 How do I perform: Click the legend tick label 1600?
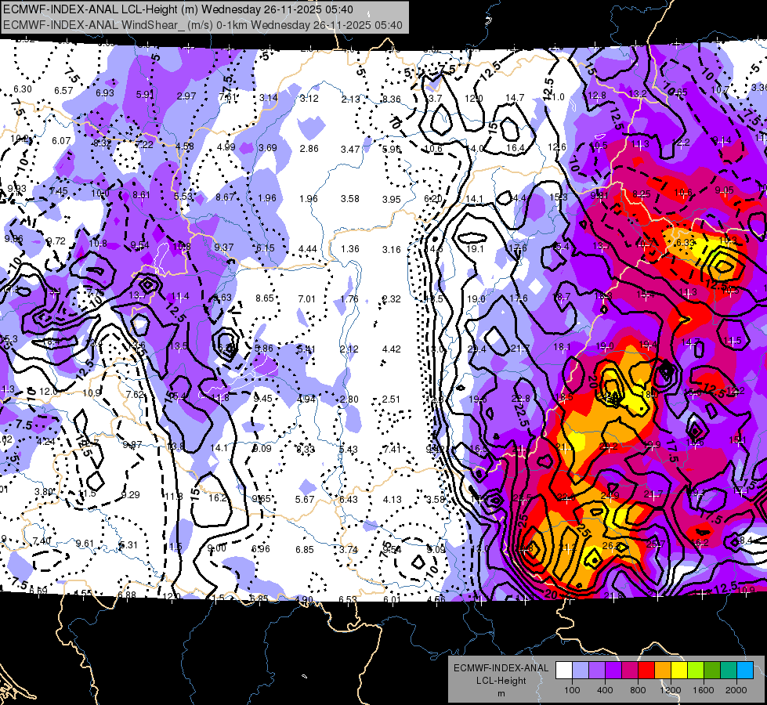point(703,690)
